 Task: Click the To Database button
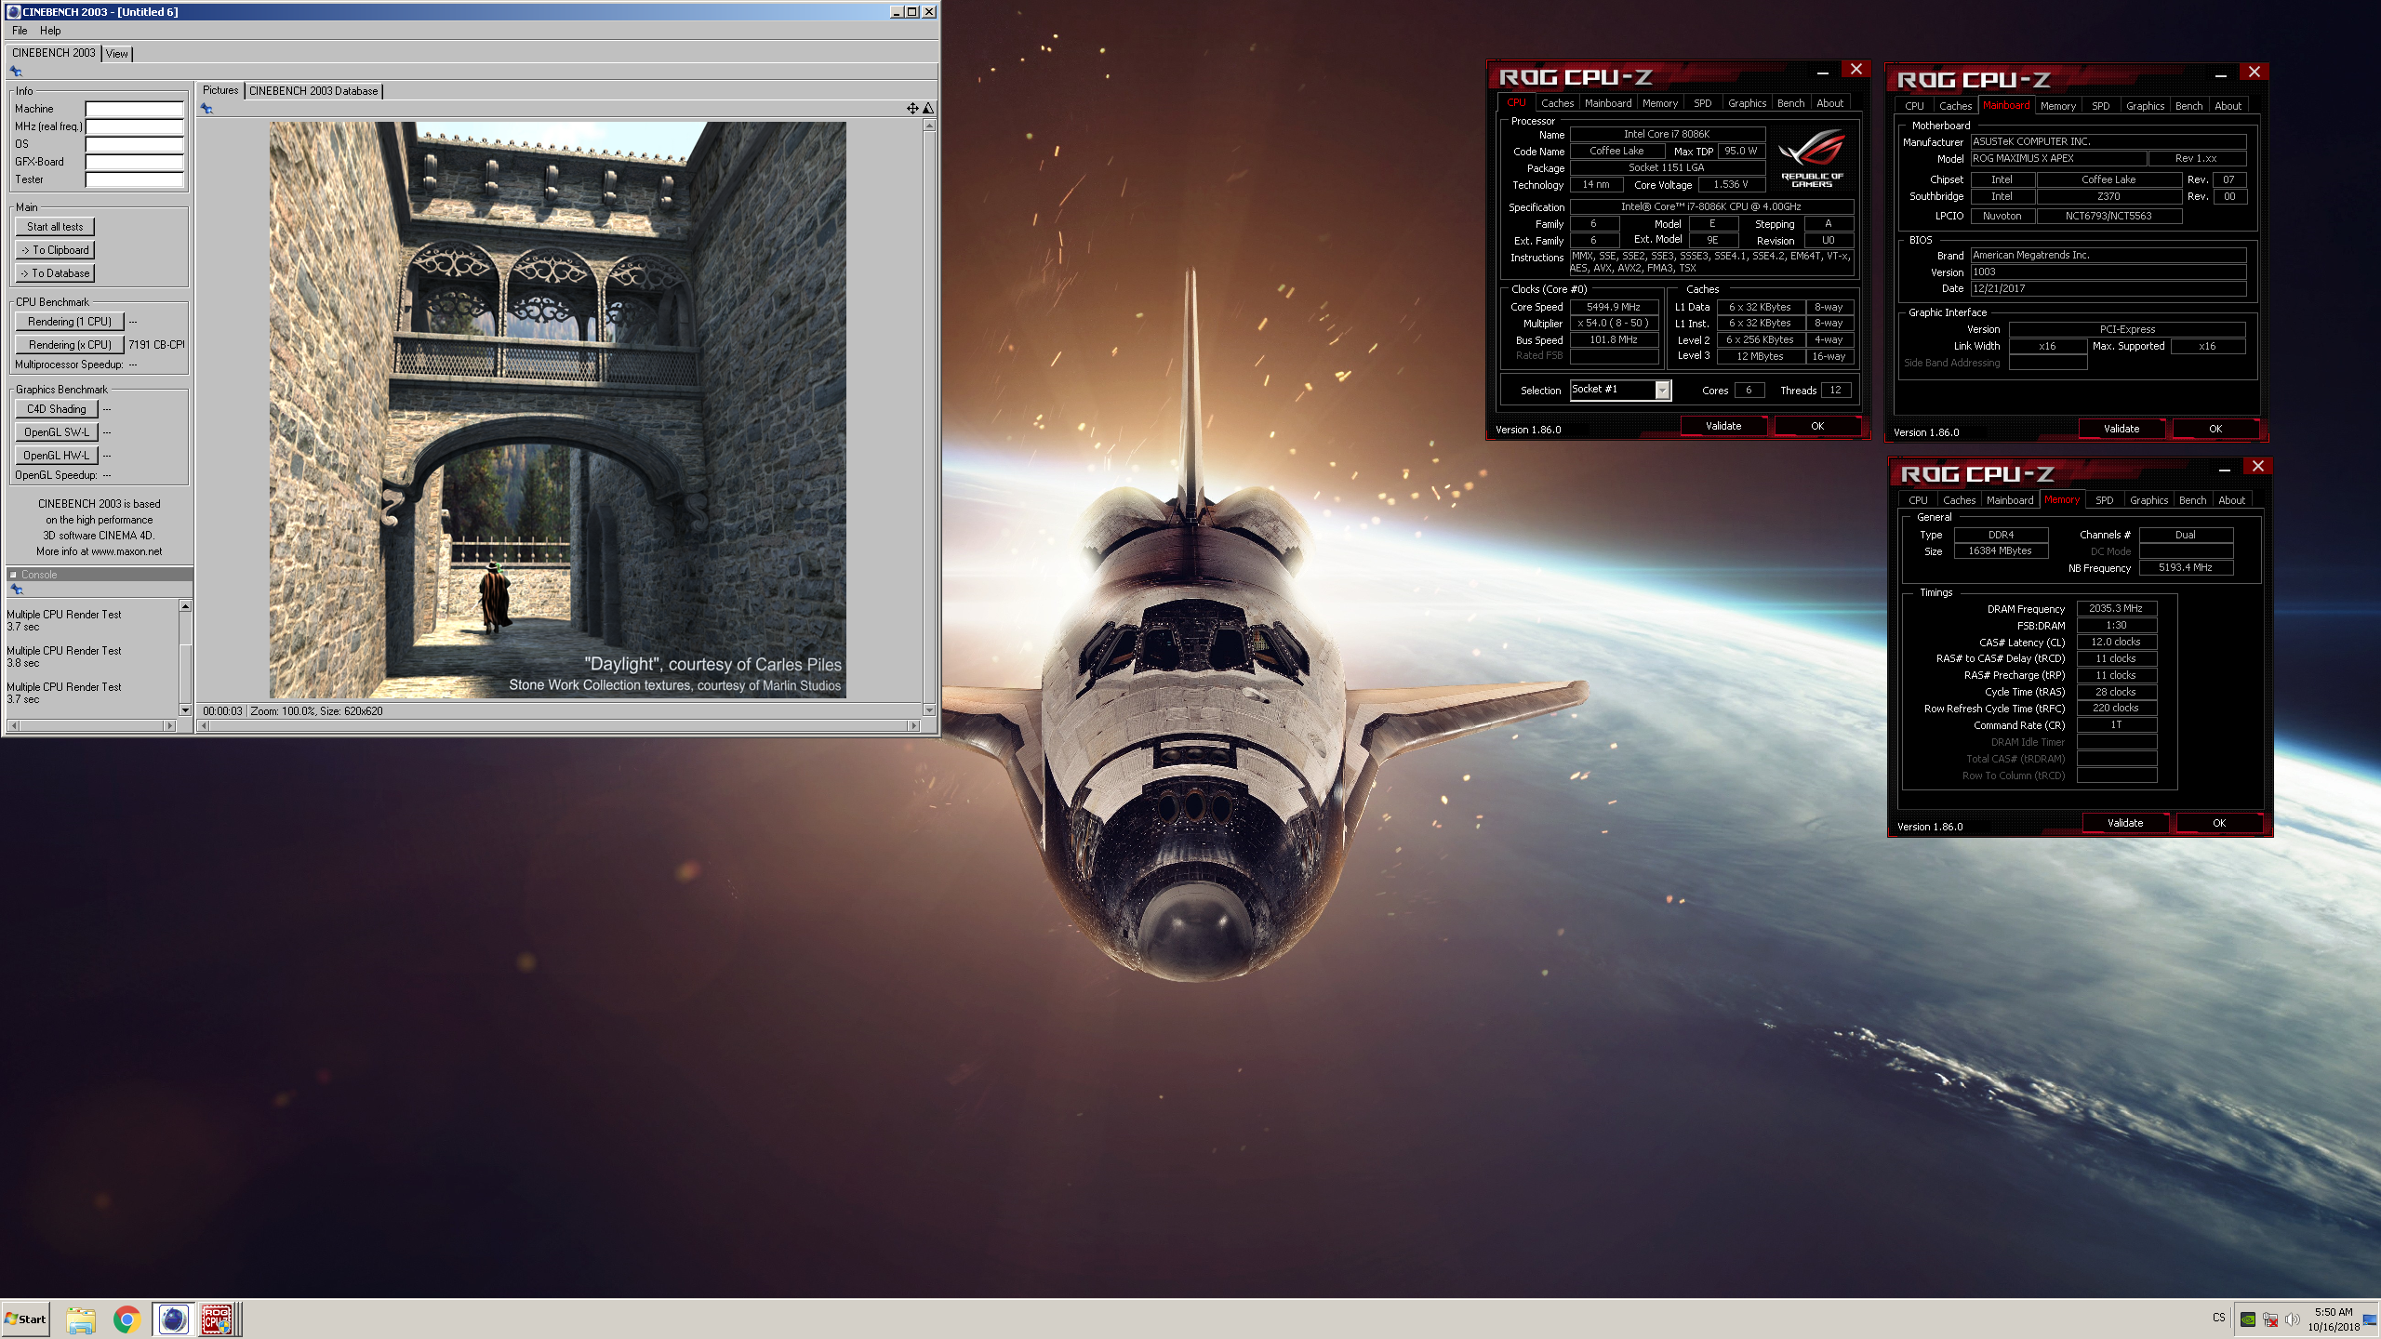pyautogui.click(x=55, y=273)
